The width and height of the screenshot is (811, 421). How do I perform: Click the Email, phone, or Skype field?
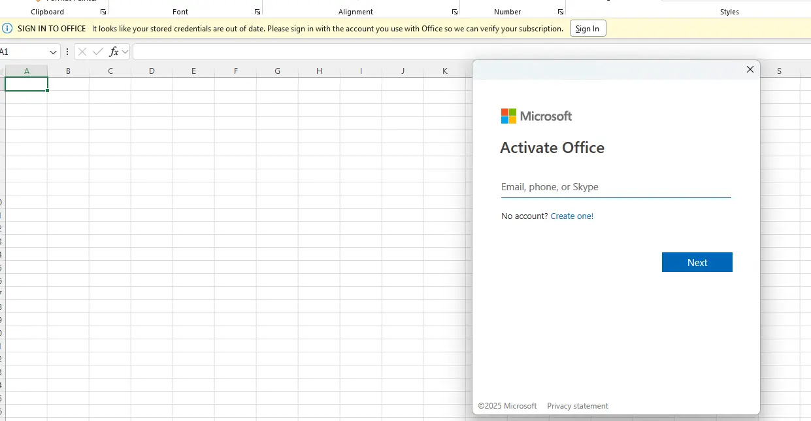[x=616, y=187]
